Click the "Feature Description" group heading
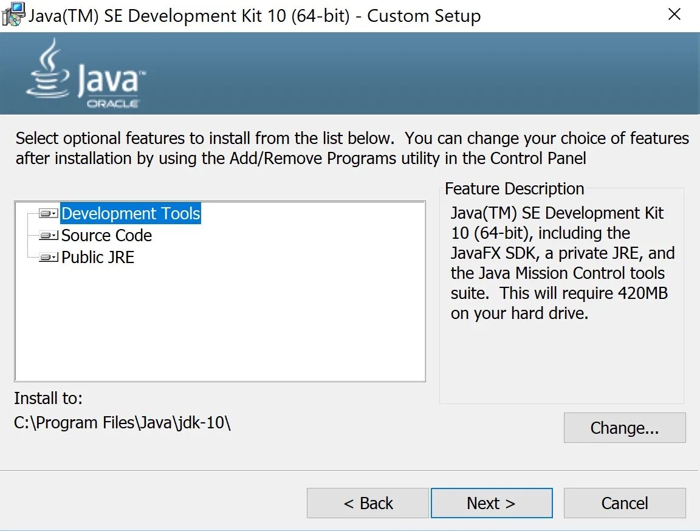This screenshot has height=531, width=700. (x=514, y=189)
